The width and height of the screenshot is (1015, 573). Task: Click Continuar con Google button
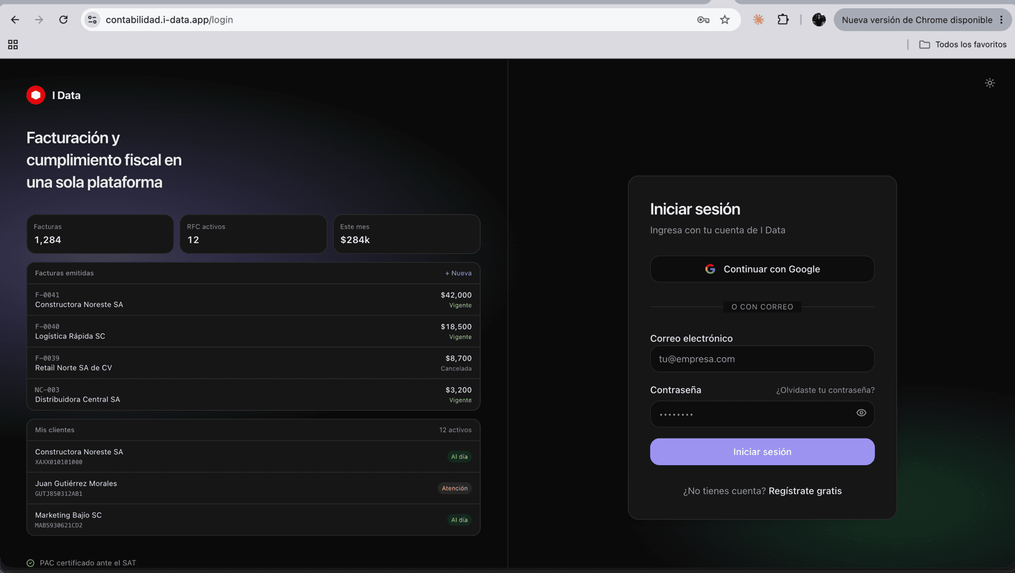pos(763,269)
